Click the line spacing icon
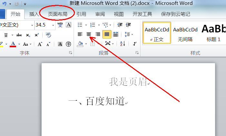Viewport: 226px width, 136px height. (x=127, y=34)
